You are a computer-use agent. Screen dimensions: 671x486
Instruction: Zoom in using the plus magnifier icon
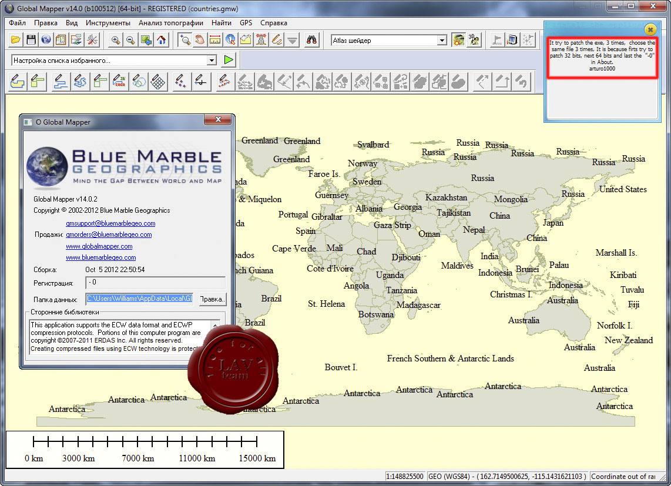116,40
